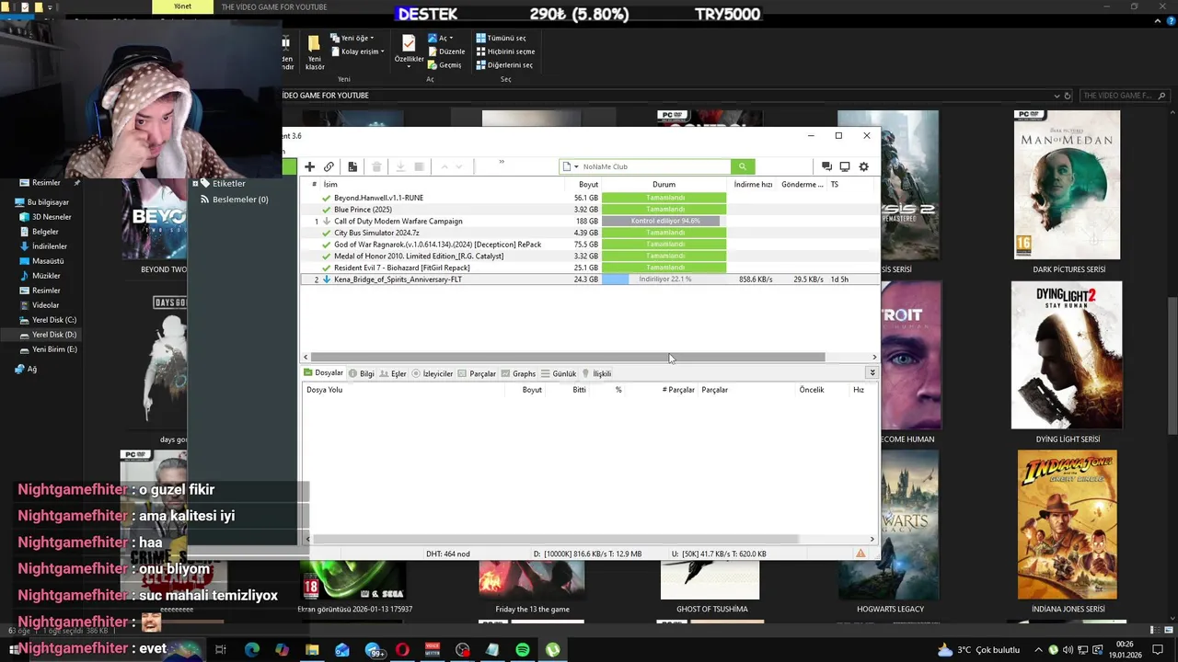Move torrent up in queue
The image size is (1178, 662).
coord(444,166)
